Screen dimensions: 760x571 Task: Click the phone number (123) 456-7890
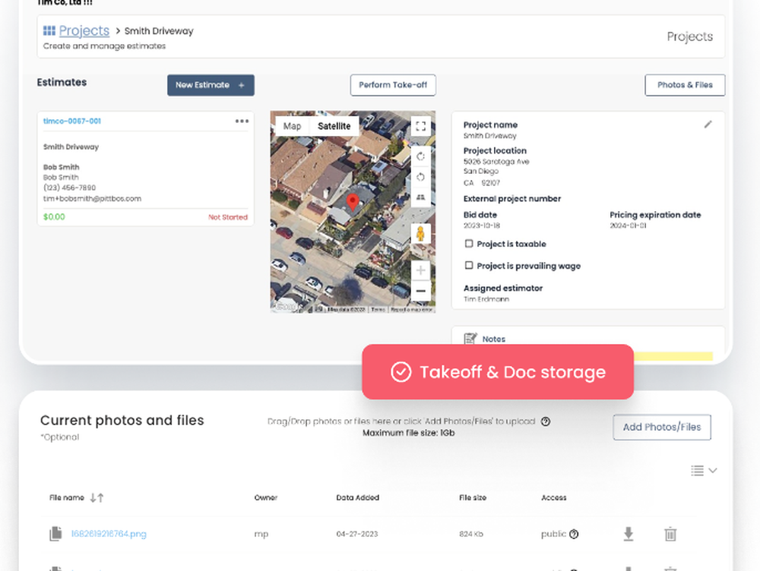tap(69, 188)
